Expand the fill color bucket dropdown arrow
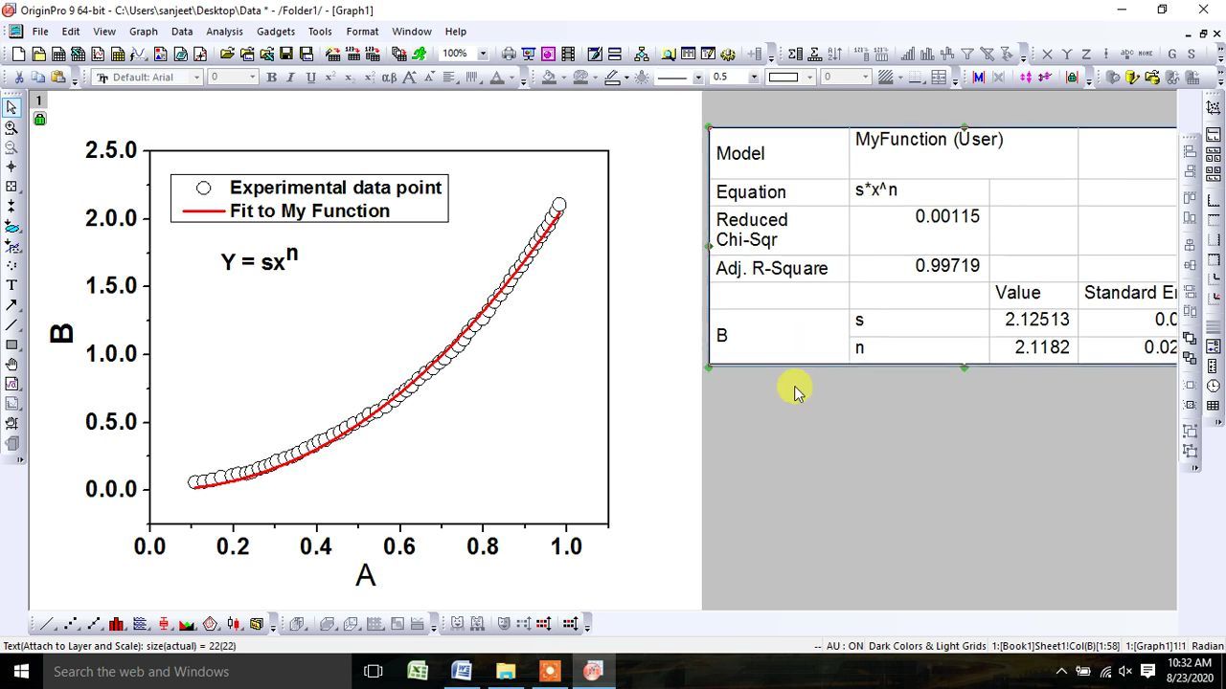This screenshot has height=689, width=1226. point(563,77)
